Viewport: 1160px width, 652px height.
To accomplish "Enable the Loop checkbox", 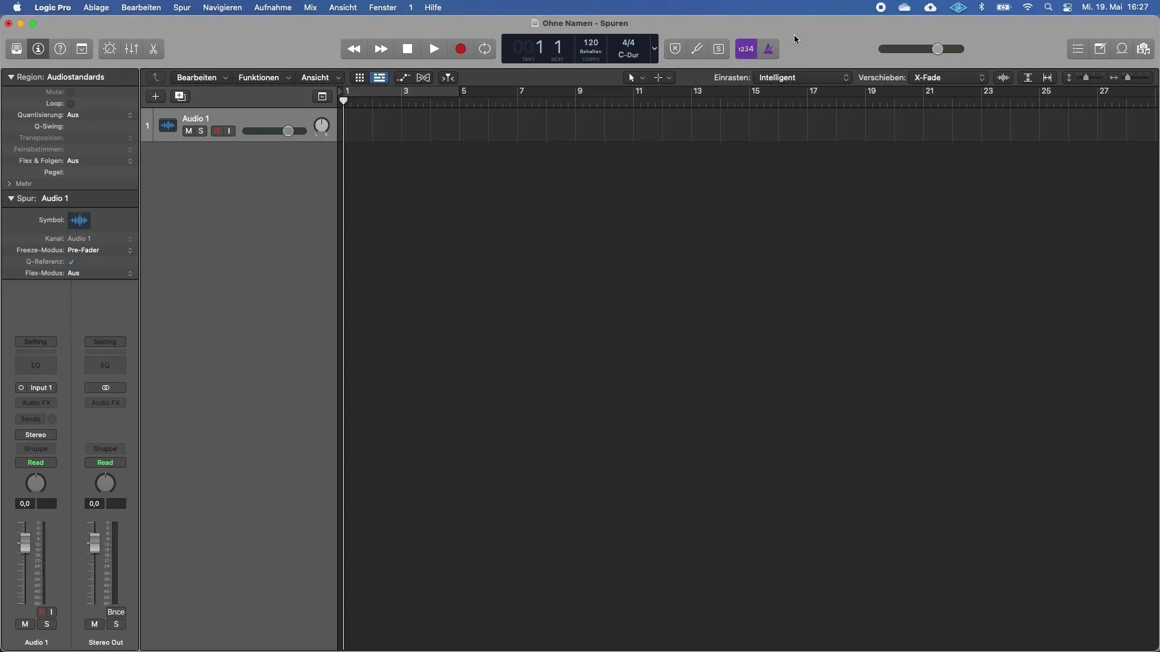I will click(x=71, y=104).
